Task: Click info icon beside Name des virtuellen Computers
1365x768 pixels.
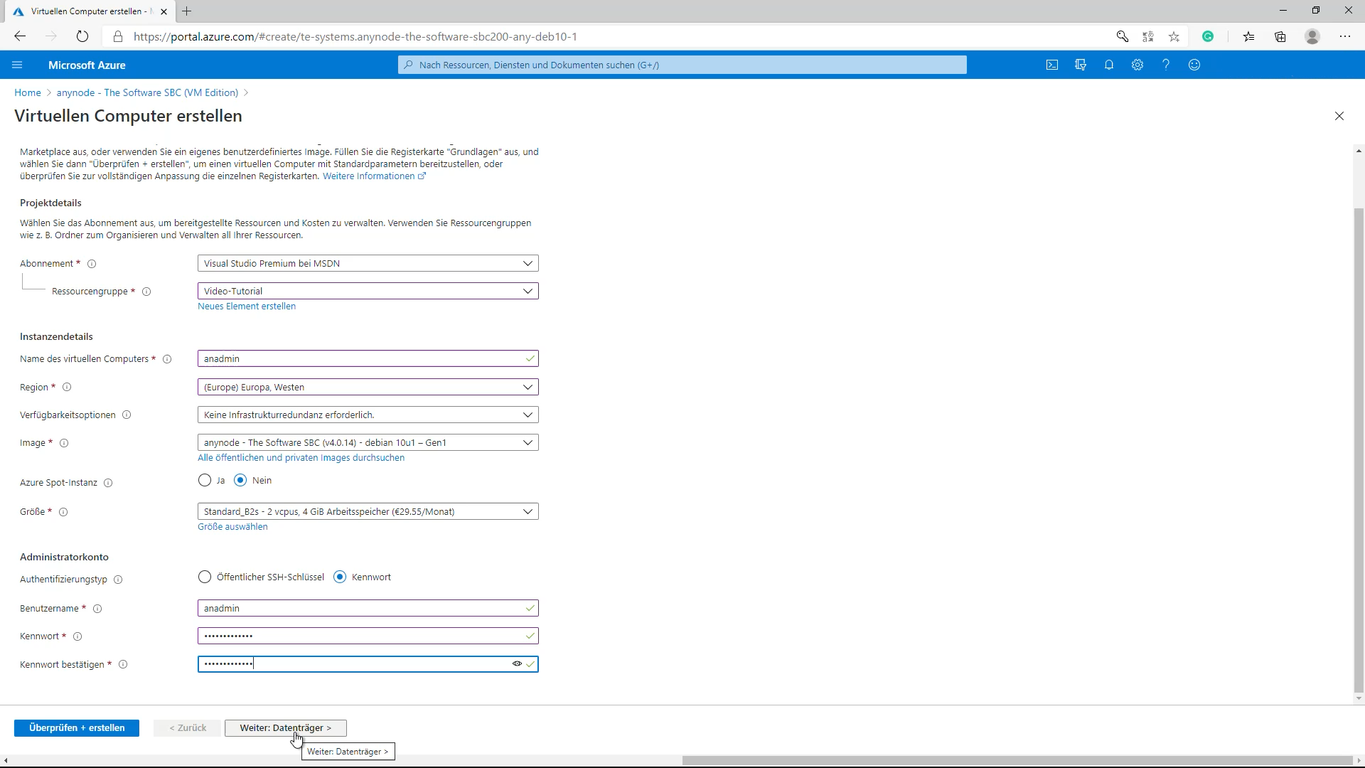Action: [x=167, y=359]
